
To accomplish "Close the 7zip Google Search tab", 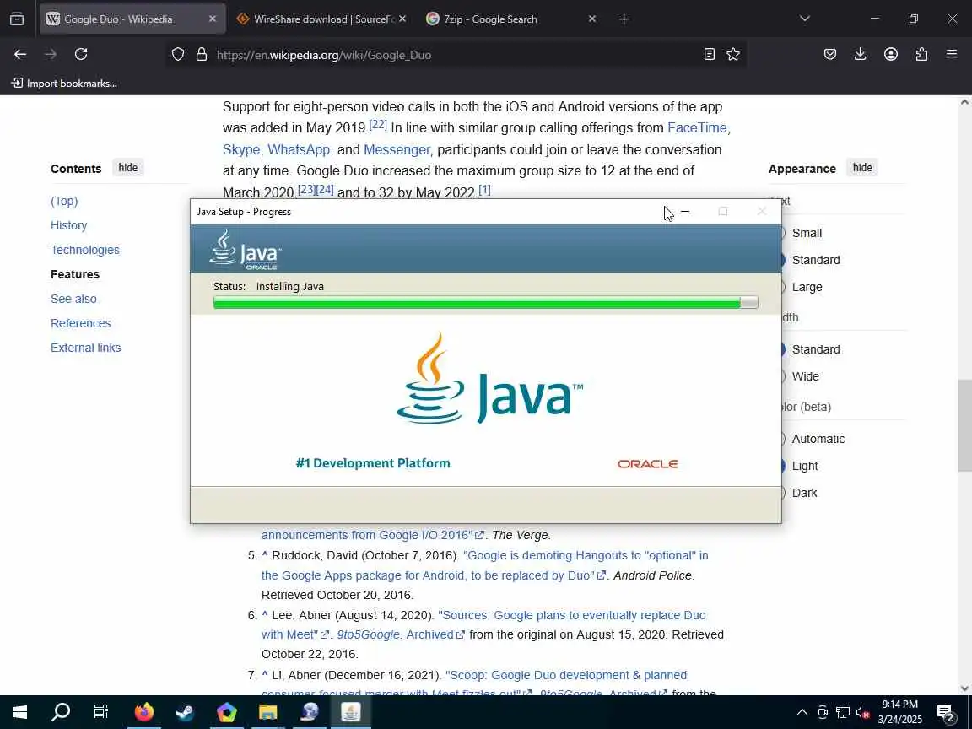I will click(592, 19).
